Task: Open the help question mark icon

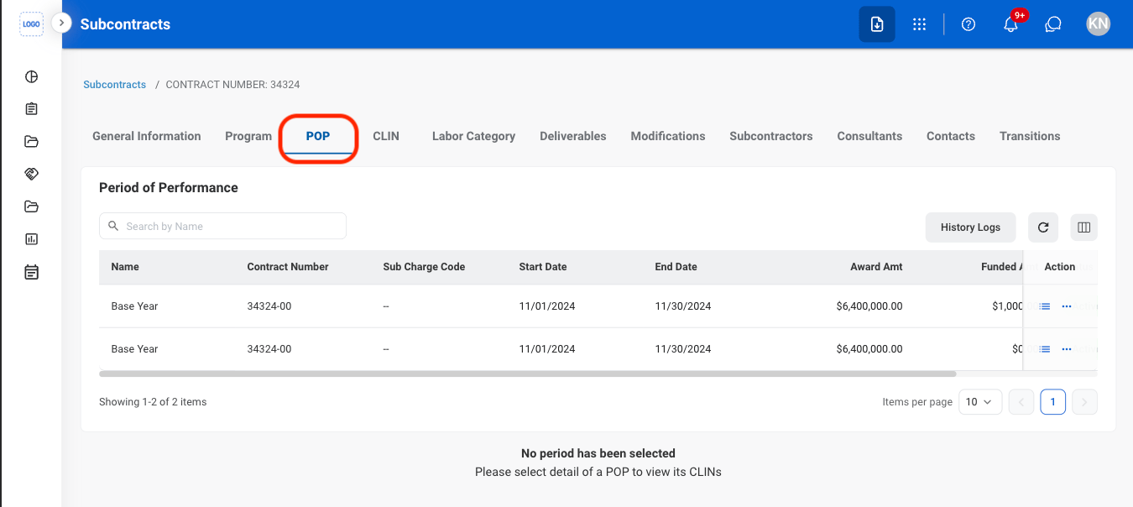Action: tap(969, 24)
